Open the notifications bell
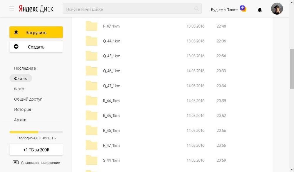Screen dimensions: 294x172 click(260, 10)
